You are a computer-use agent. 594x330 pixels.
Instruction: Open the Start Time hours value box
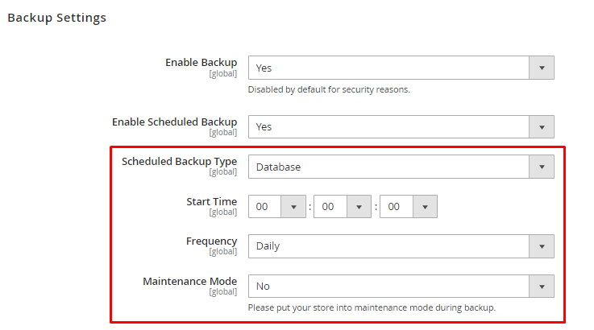pos(264,207)
